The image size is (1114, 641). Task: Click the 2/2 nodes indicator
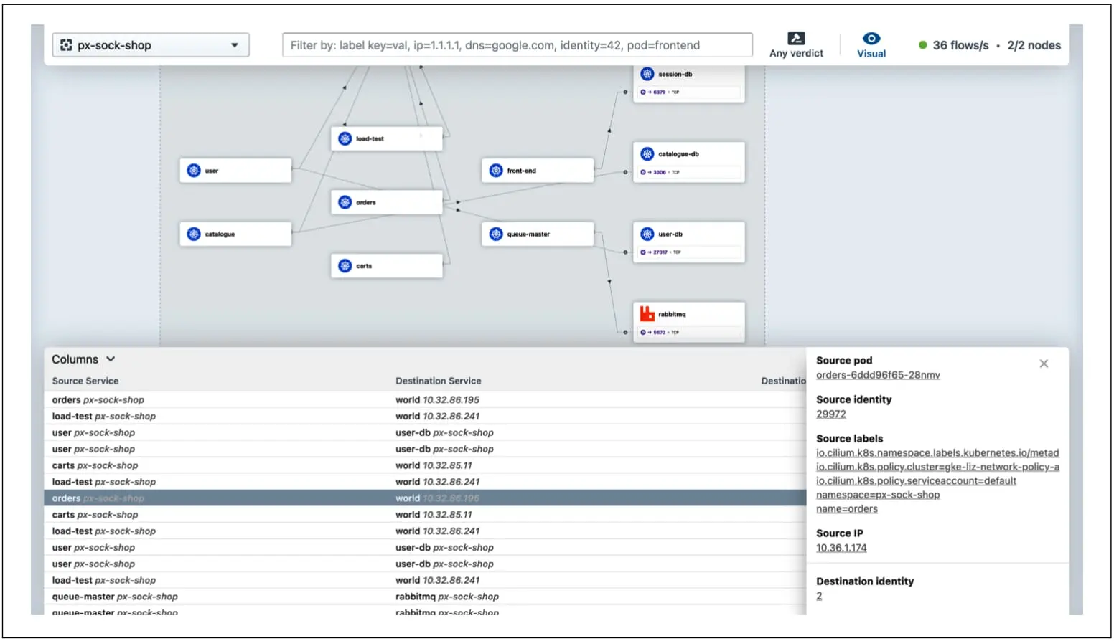(1034, 45)
